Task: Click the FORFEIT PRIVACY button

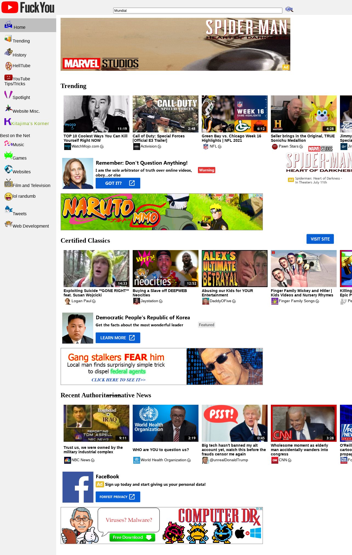Action: tap(118, 497)
